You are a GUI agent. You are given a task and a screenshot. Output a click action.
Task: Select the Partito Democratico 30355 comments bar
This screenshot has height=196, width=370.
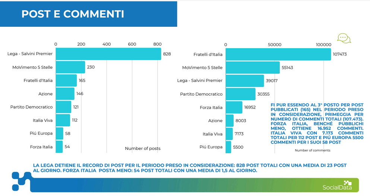(240, 94)
